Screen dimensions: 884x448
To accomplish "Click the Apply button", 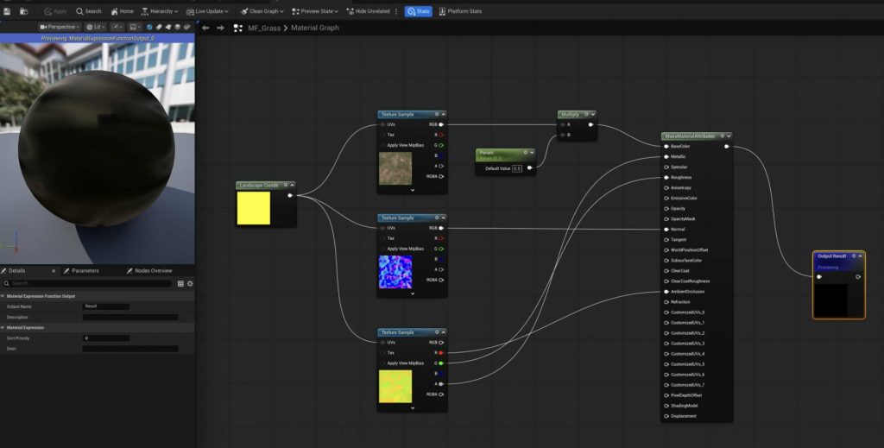I will coord(56,11).
